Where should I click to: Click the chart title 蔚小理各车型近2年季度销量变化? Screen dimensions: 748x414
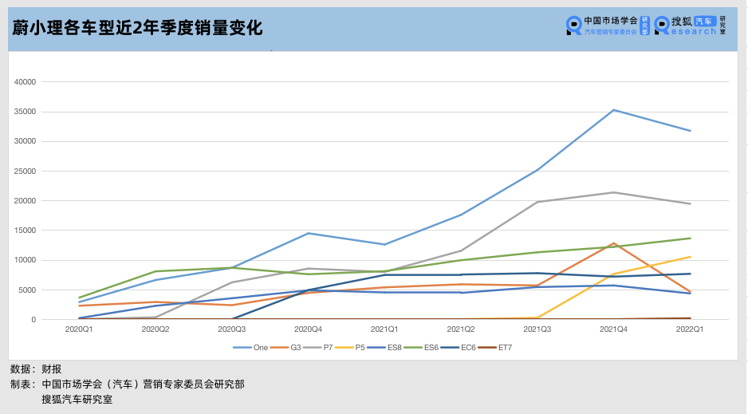137,28
